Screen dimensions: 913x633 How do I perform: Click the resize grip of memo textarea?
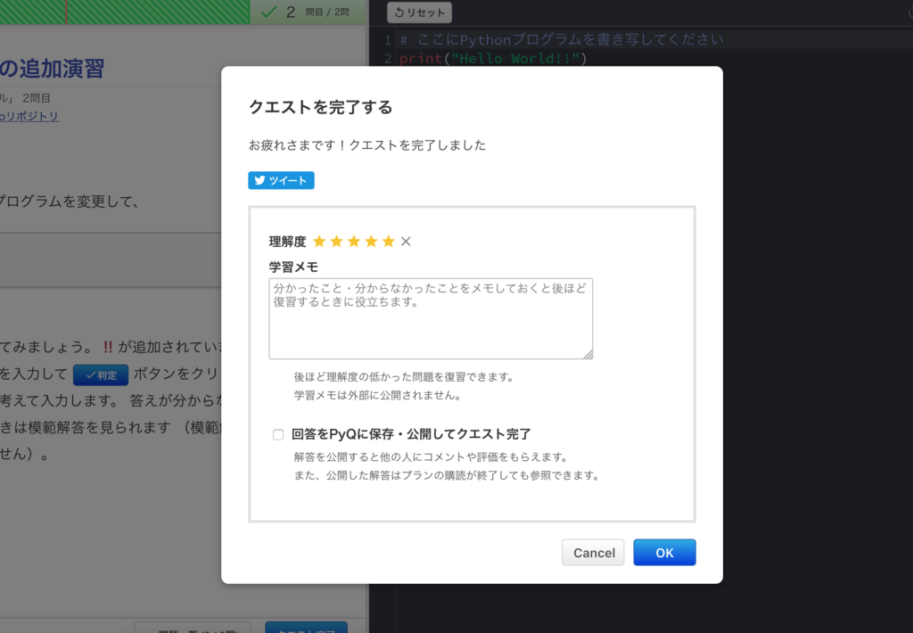(x=588, y=354)
